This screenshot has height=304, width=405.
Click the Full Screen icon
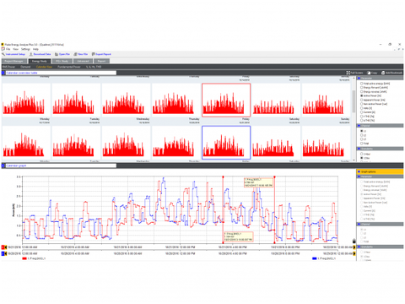click(348, 73)
